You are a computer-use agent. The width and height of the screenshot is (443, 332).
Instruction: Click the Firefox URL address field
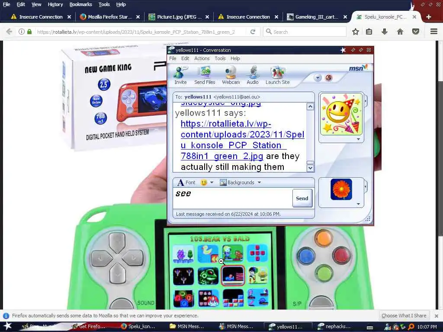pyautogui.click(x=140, y=32)
